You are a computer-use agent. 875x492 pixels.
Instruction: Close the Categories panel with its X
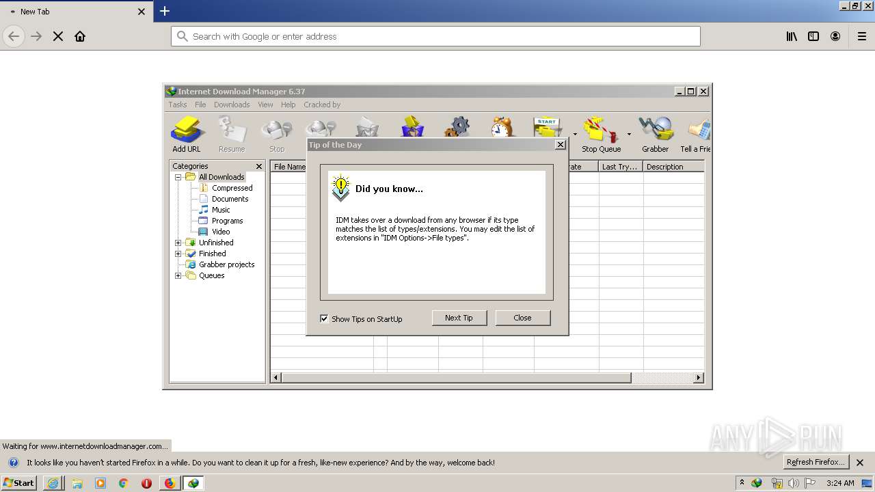[x=259, y=166]
